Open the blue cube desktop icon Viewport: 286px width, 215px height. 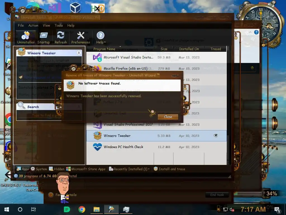coord(75,8)
